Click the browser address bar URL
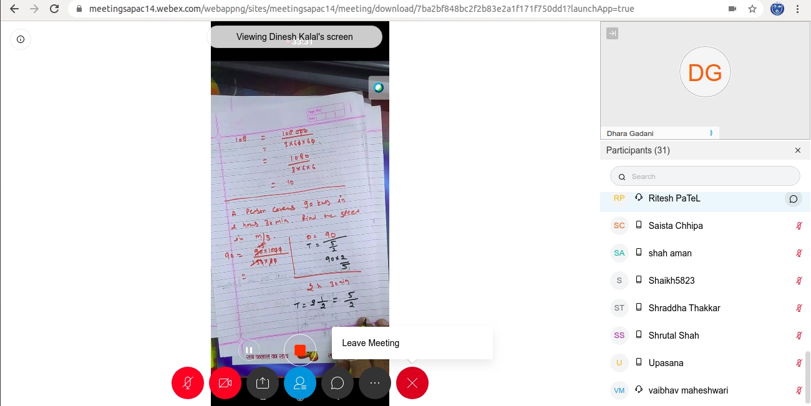This screenshot has width=811, height=406. (362, 9)
